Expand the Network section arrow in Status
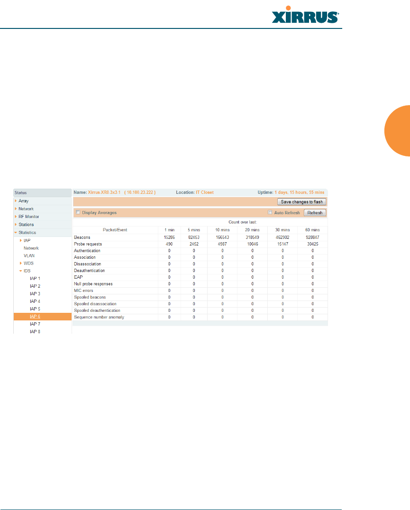This screenshot has width=410, height=510. coord(16,209)
